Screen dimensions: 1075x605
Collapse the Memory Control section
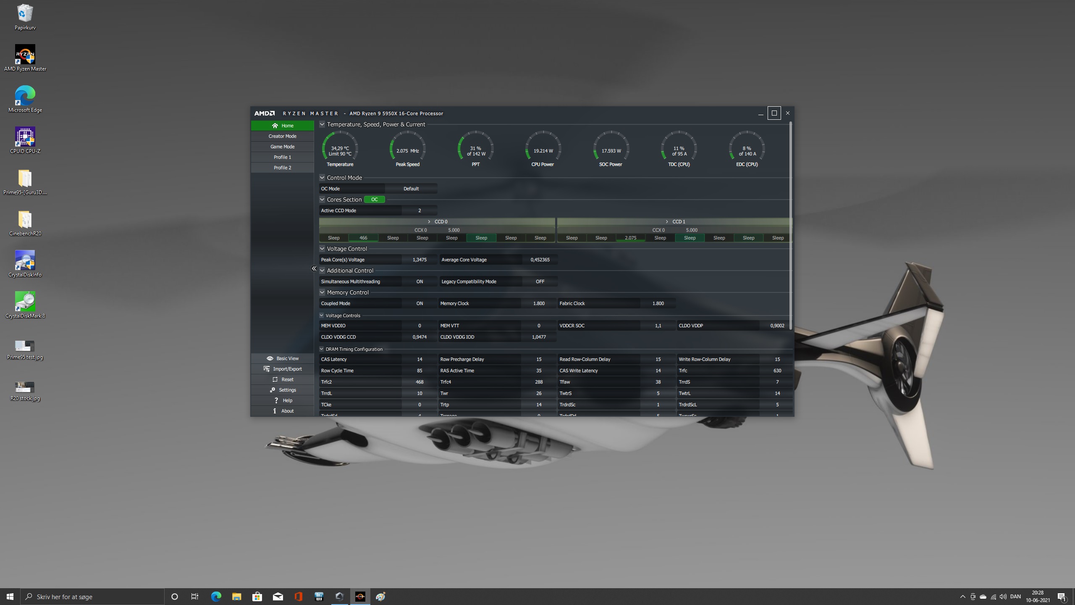322,292
